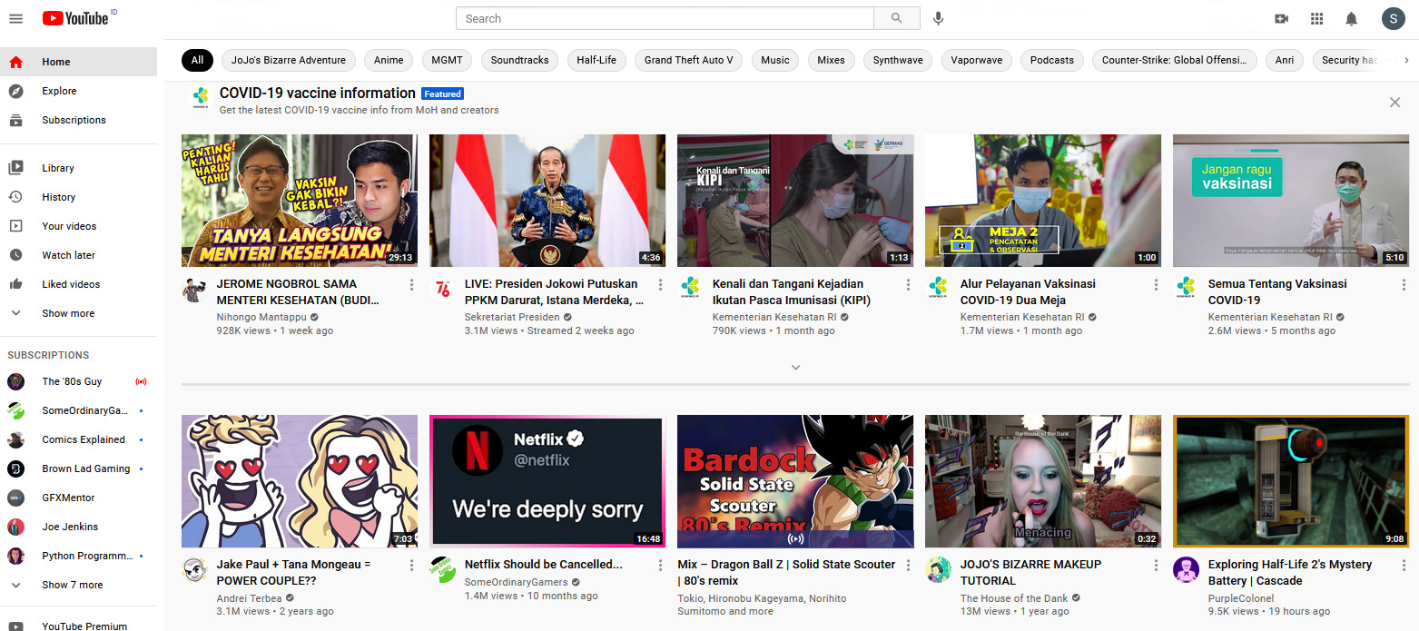Screen dimensions: 1419x631
Task: Click the search magnifier button
Action: pos(897,18)
